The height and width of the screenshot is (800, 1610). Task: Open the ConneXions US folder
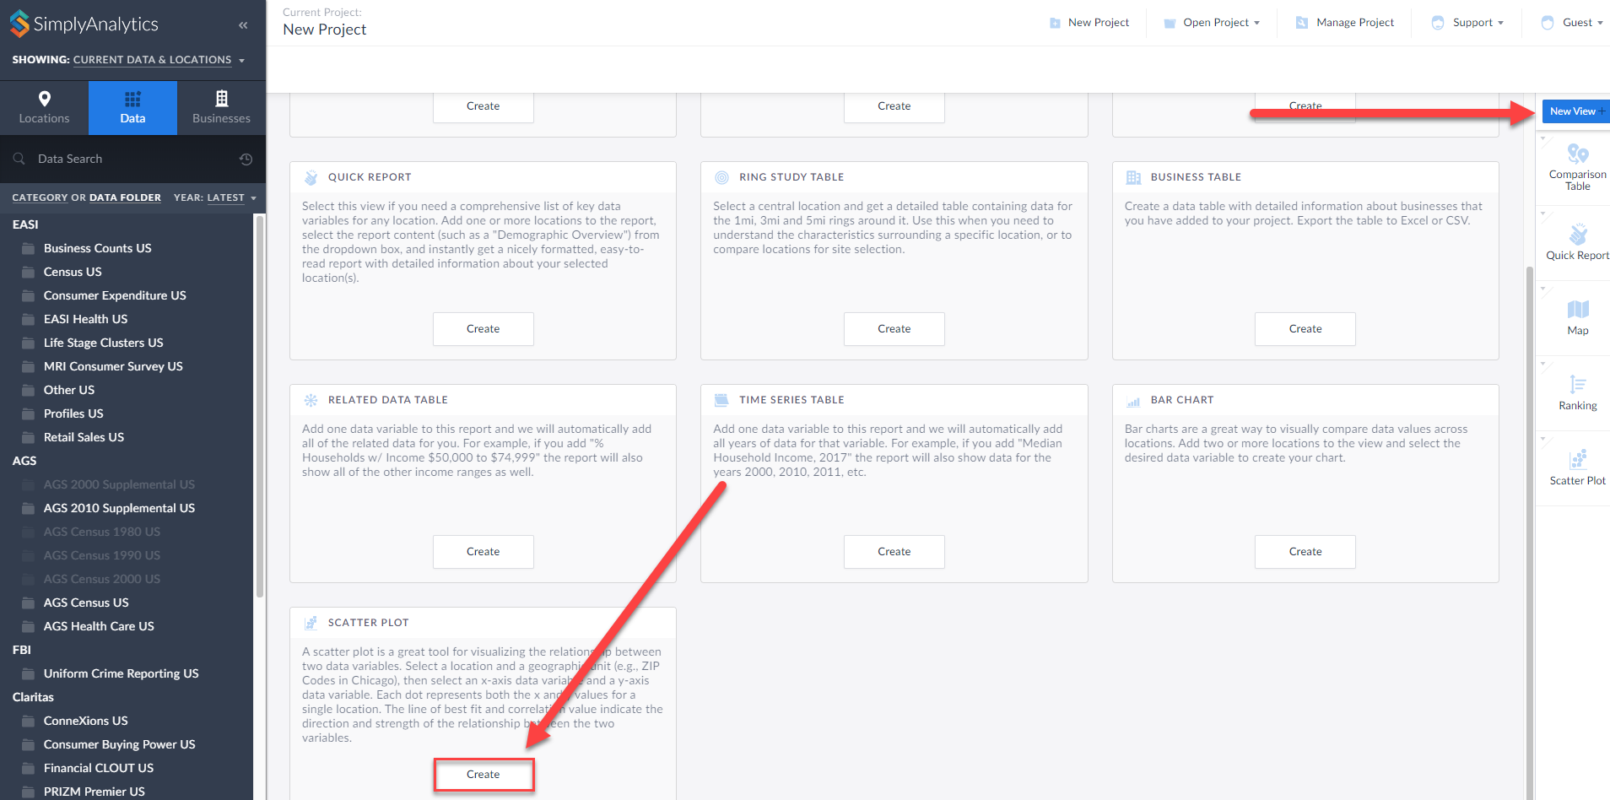85,721
